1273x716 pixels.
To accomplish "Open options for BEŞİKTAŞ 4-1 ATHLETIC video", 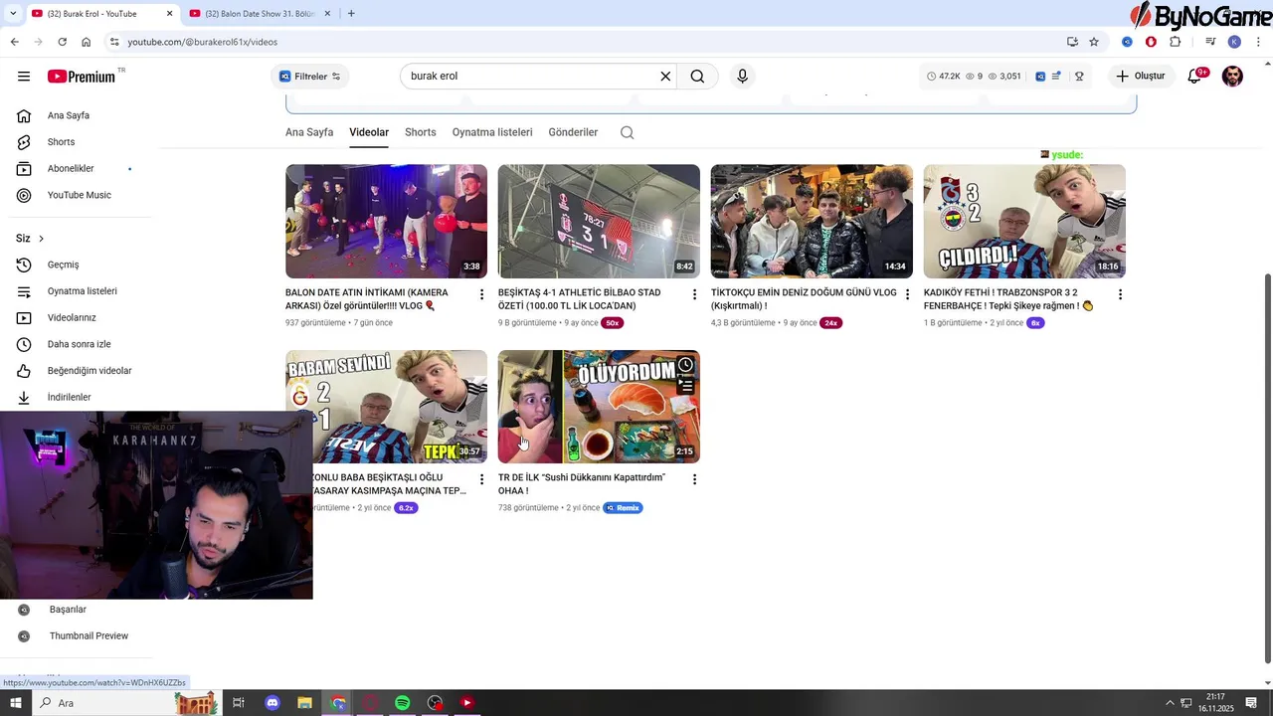I will pyautogui.click(x=694, y=294).
